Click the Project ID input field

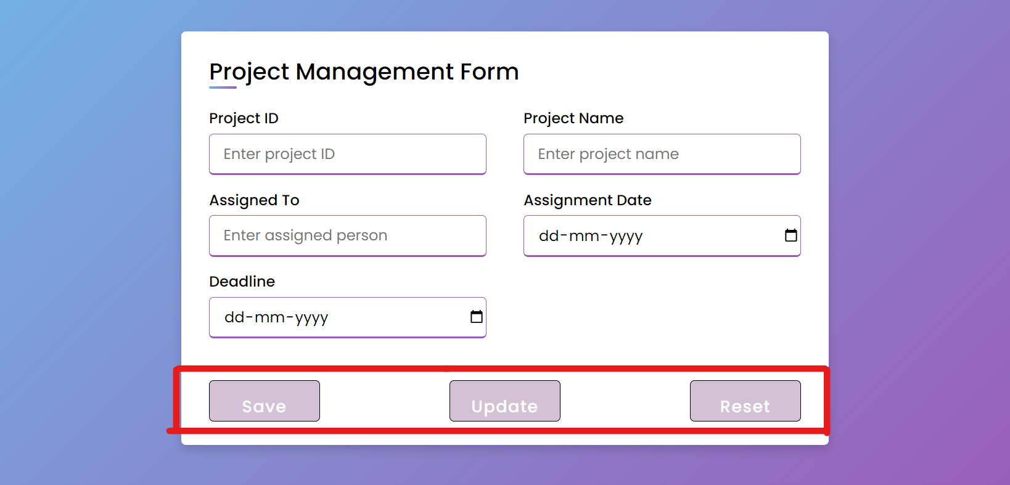[x=347, y=154]
